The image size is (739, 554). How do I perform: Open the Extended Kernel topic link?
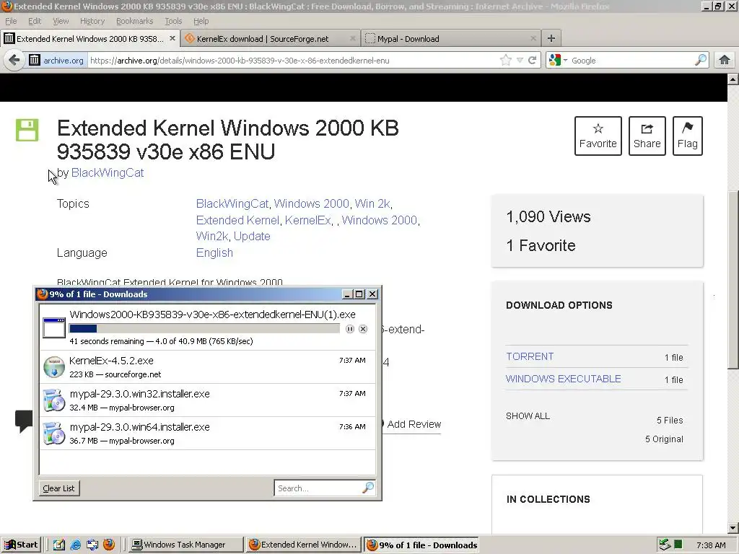coord(237,220)
